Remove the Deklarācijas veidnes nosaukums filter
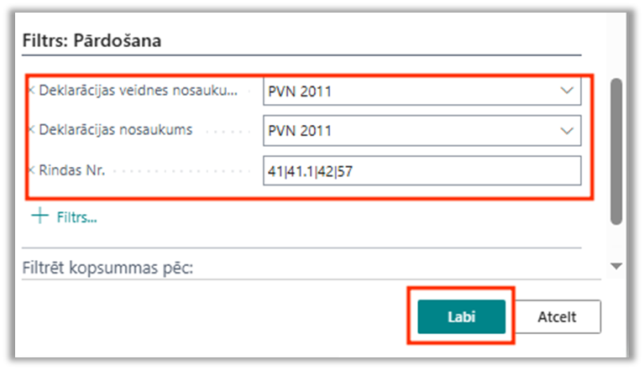This screenshot has width=644, height=370. tap(32, 91)
